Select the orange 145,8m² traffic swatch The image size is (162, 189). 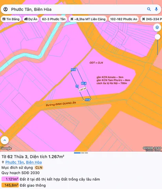10,185
